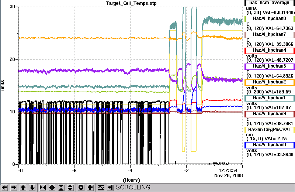The width and height of the screenshot is (295, 192).
Task: Select the HacAi_hpchan9 curve in legend
Action: [x=270, y=114]
